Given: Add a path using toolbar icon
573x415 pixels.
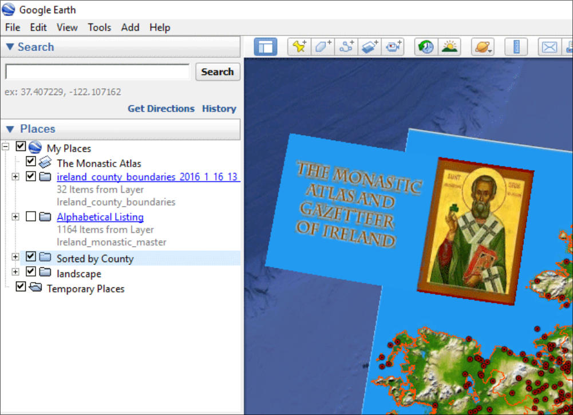Looking at the screenshot, I should tap(346, 47).
